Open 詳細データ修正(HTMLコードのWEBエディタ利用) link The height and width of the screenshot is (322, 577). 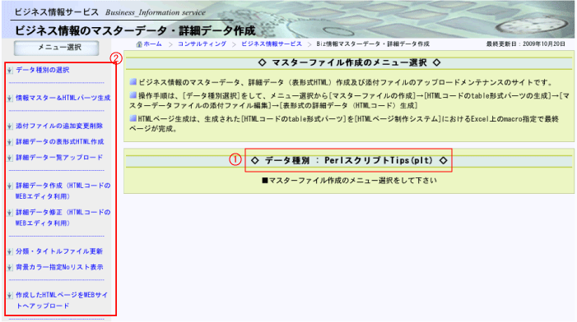63,218
